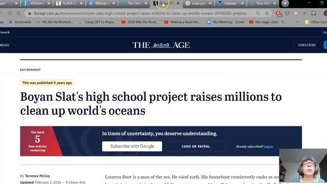Close the inFintonic tab
Viewport: 327px width, 184px height.
click(x=49, y=4)
